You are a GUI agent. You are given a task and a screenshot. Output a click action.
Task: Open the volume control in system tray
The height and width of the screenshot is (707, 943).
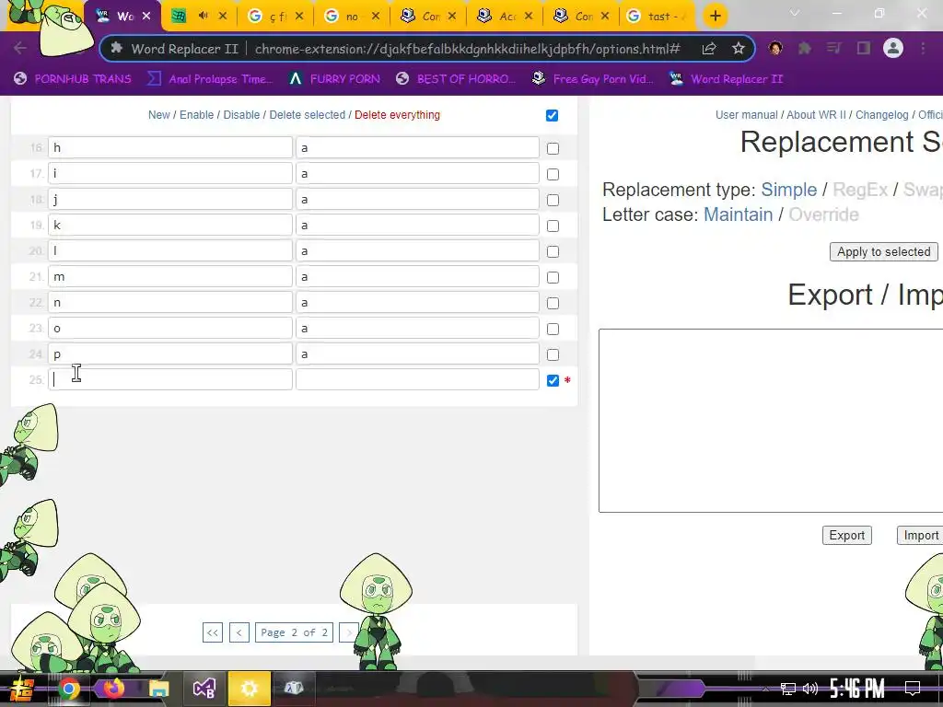tap(810, 689)
